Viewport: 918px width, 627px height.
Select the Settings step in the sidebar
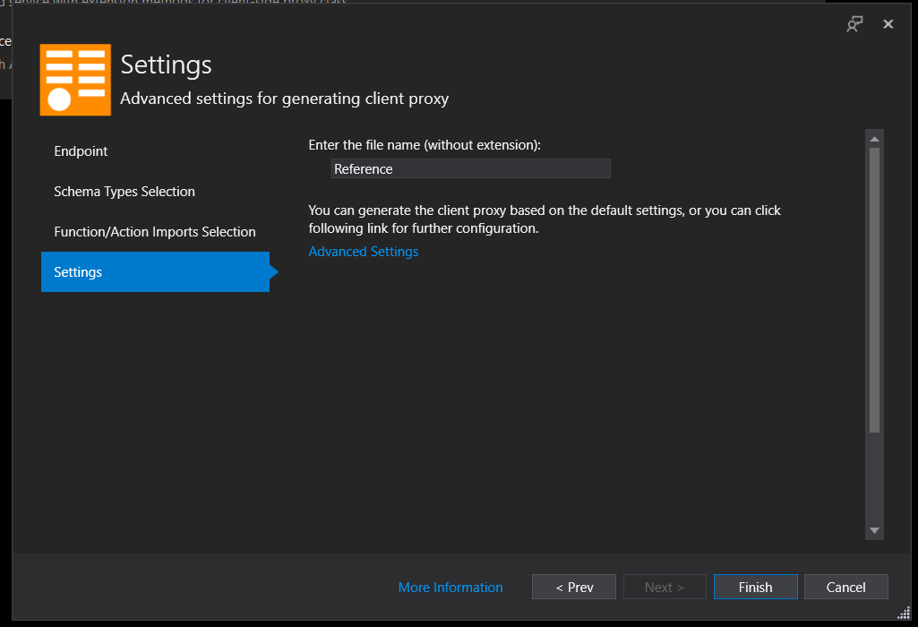[x=155, y=271]
